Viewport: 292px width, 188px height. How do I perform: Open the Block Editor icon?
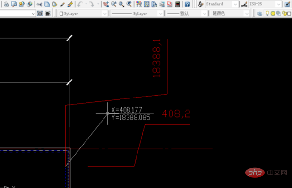pos(70,4)
